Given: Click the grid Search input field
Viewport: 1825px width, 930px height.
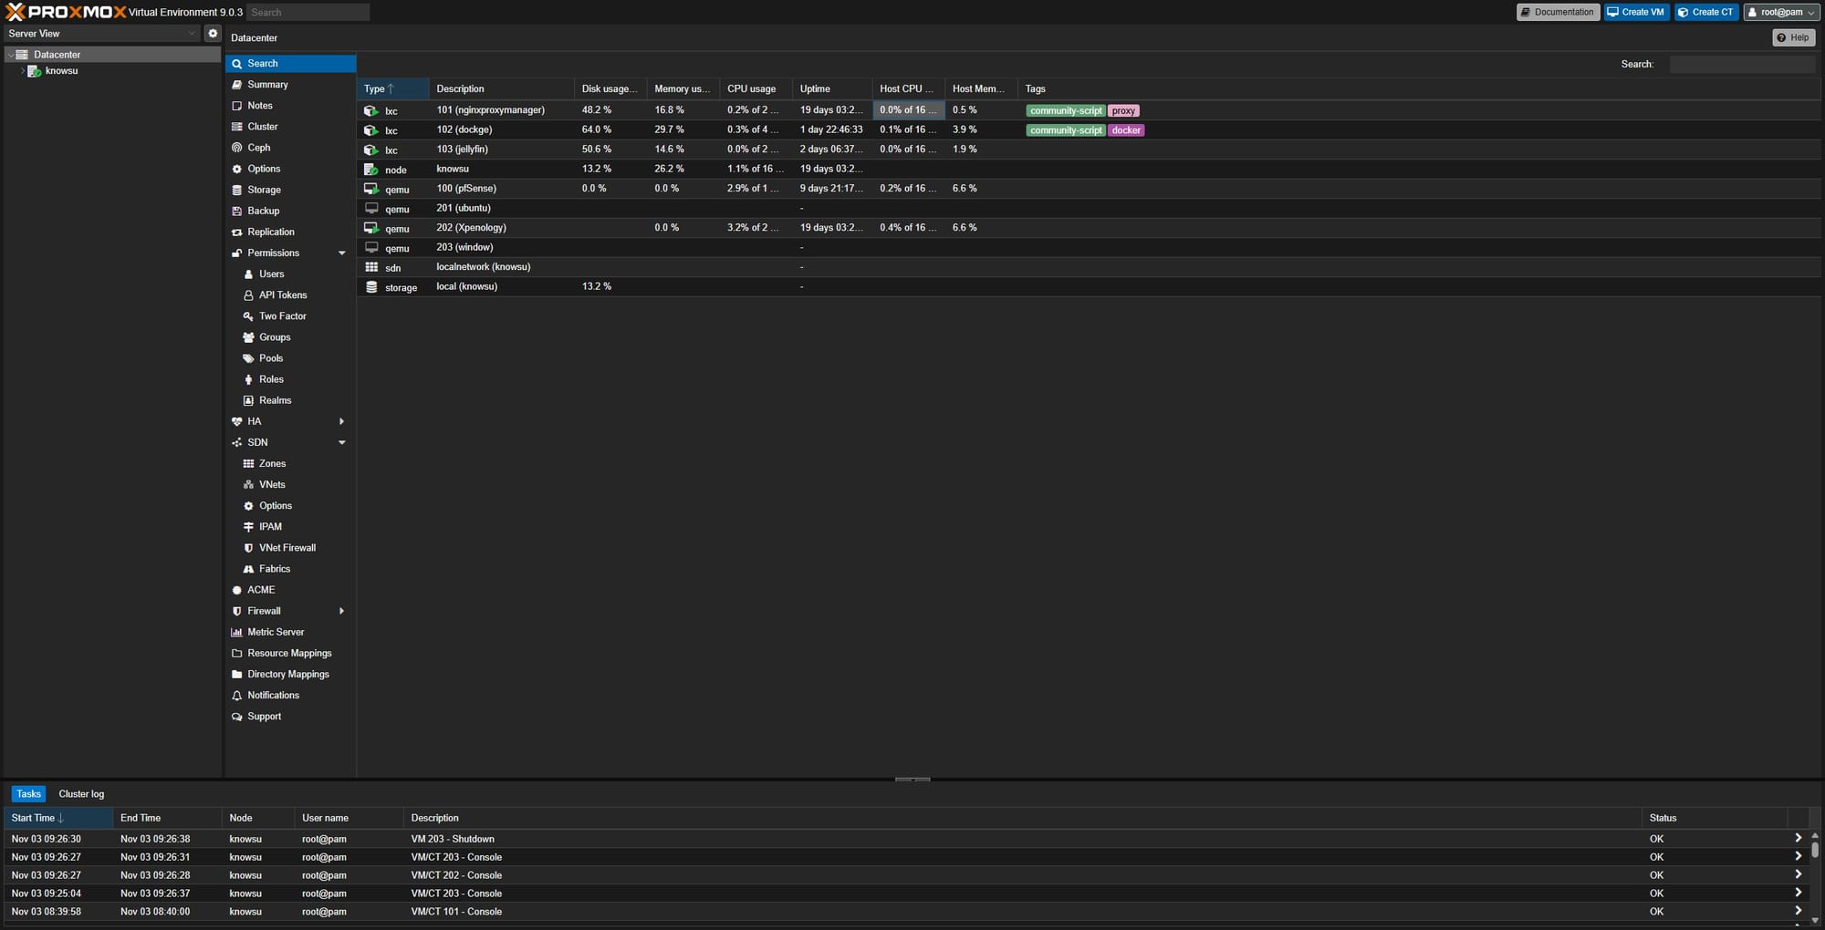Looking at the screenshot, I should pos(1741,64).
